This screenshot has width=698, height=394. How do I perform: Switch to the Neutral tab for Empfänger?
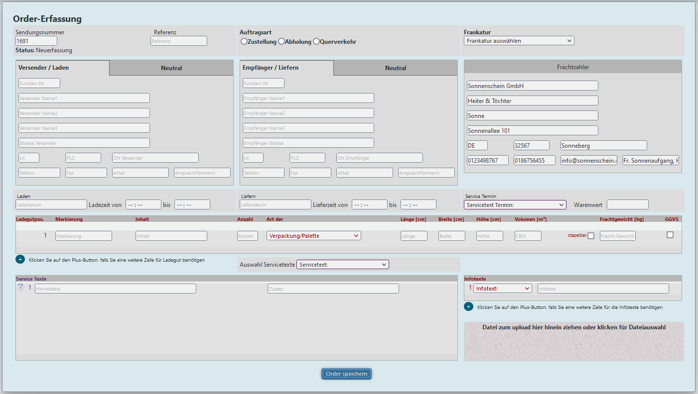395,68
